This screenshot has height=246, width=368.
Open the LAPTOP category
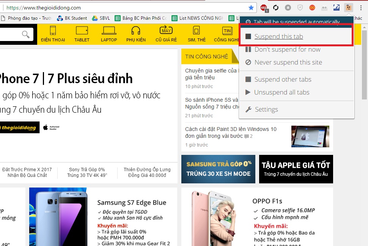[x=109, y=34]
